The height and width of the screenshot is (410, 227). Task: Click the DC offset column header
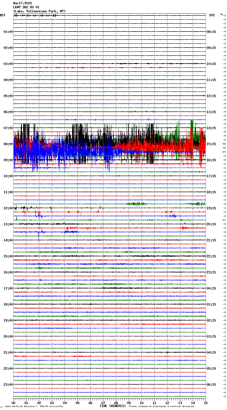(221, 14)
